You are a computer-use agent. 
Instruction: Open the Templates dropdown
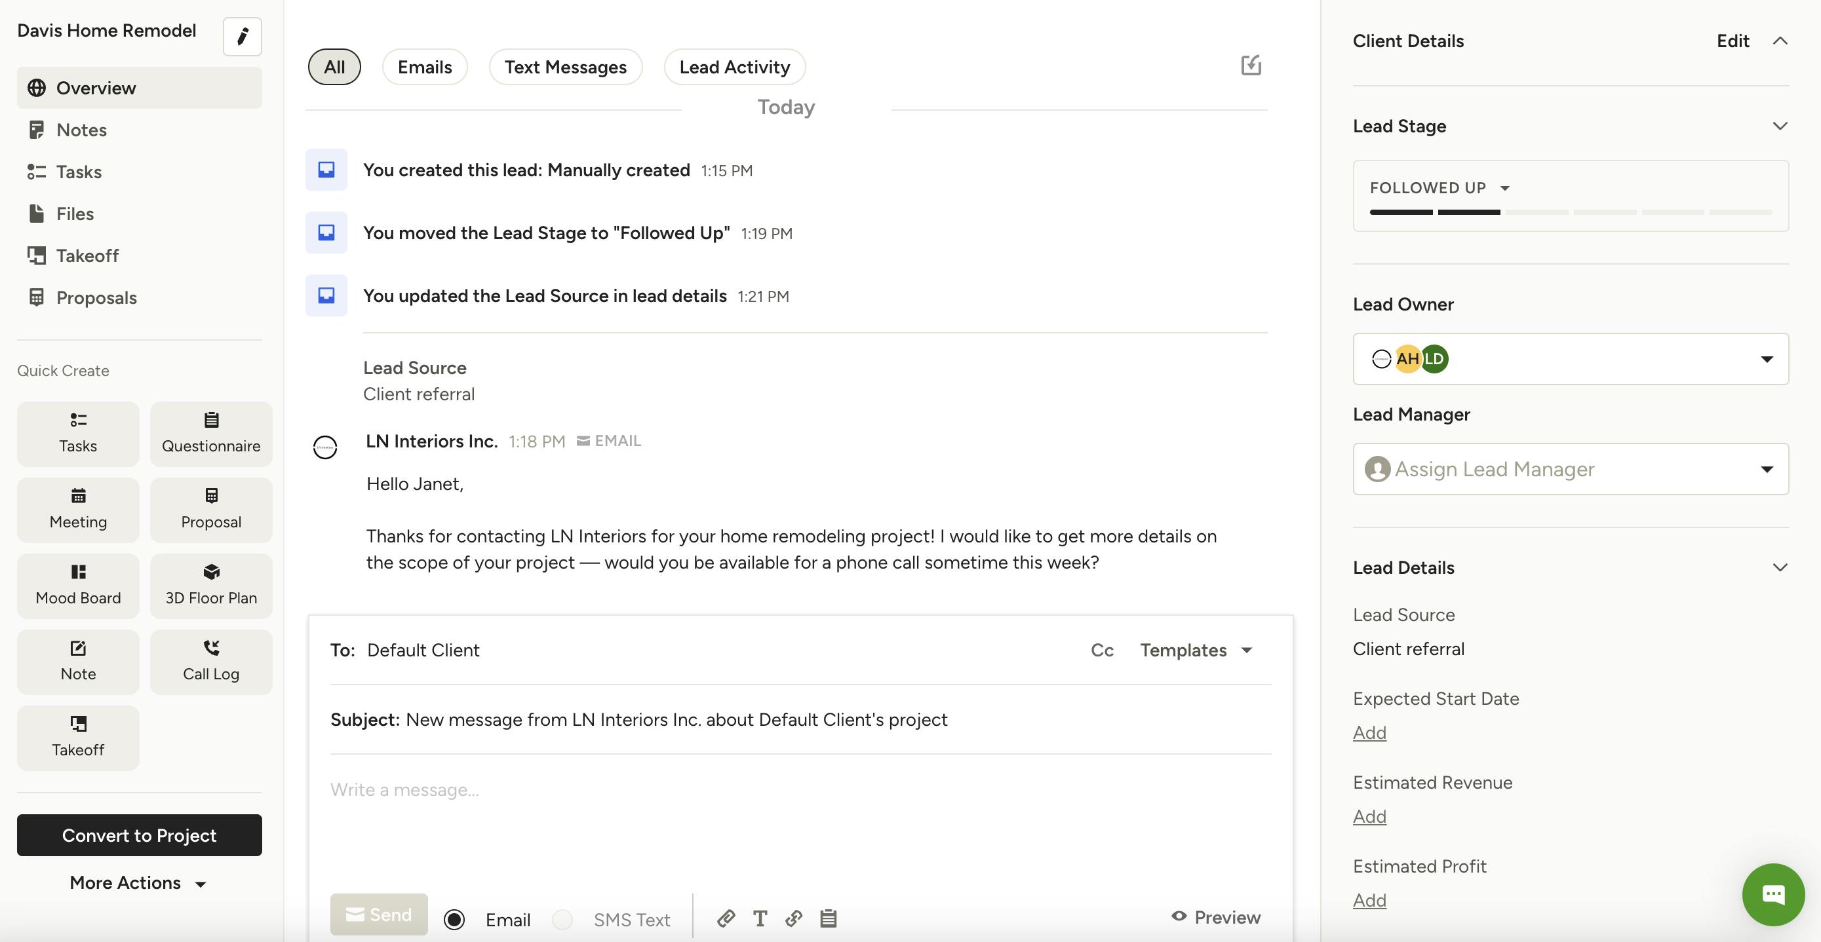click(x=1196, y=650)
